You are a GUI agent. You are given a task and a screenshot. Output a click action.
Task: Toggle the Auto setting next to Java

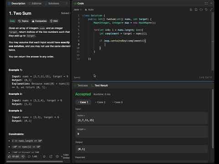[x=89, y=10]
